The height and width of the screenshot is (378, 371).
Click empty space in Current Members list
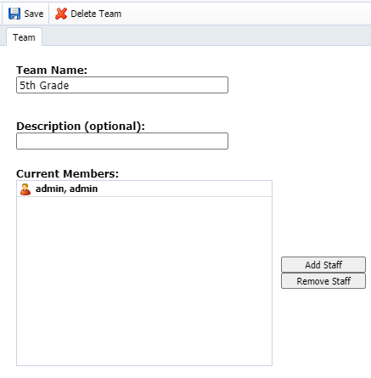pyautogui.click(x=144, y=280)
